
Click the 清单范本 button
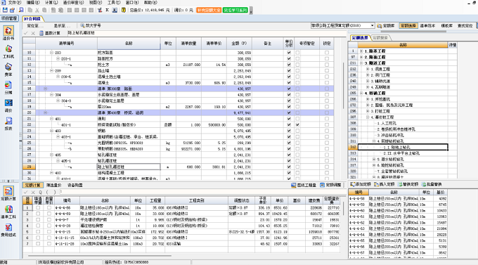(427, 25)
